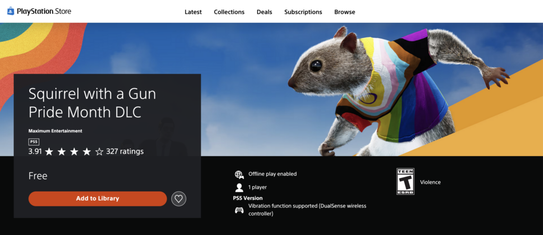Click the Maximum Entertainment publisher name
This screenshot has width=543, height=235.
(x=55, y=131)
